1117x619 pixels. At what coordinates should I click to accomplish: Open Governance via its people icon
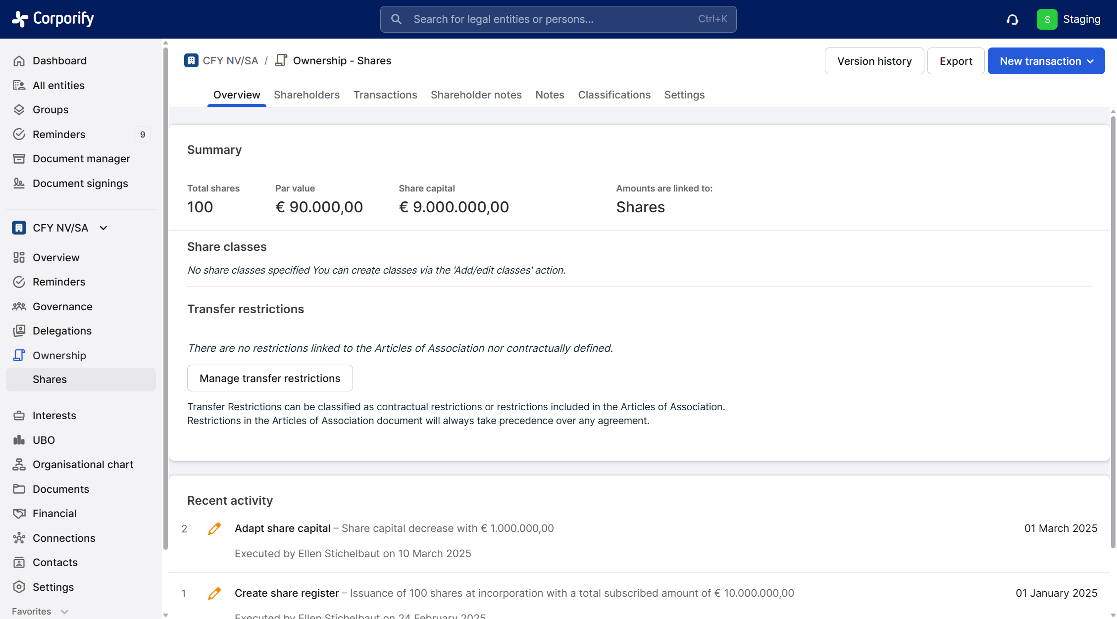coord(19,306)
